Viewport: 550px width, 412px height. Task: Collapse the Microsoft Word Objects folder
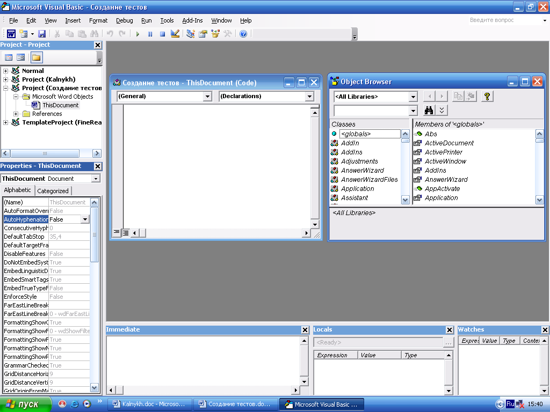pyautogui.click(x=16, y=97)
